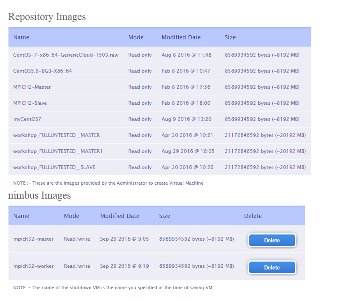Click the myCentOS7 image name

[27, 119]
